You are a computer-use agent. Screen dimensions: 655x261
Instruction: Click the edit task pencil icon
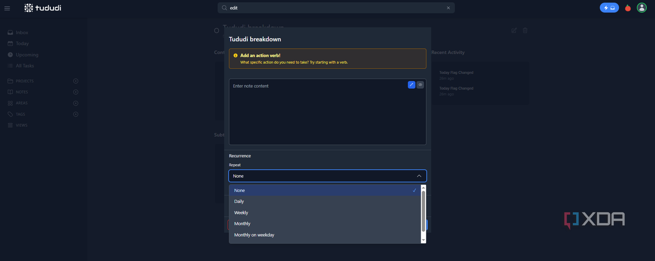point(514,30)
